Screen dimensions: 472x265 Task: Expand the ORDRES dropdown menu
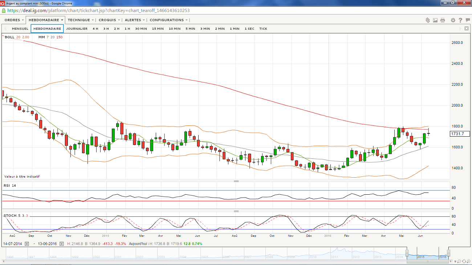click(15, 20)
